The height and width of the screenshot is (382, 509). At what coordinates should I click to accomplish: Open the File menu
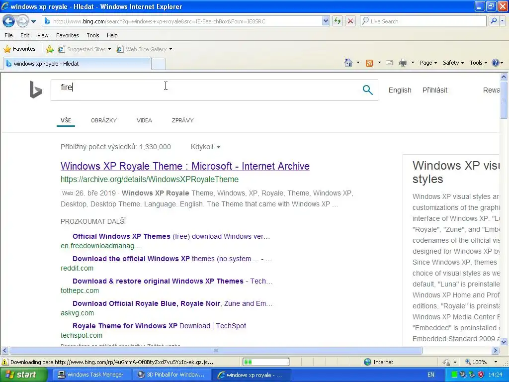point(9,35)
